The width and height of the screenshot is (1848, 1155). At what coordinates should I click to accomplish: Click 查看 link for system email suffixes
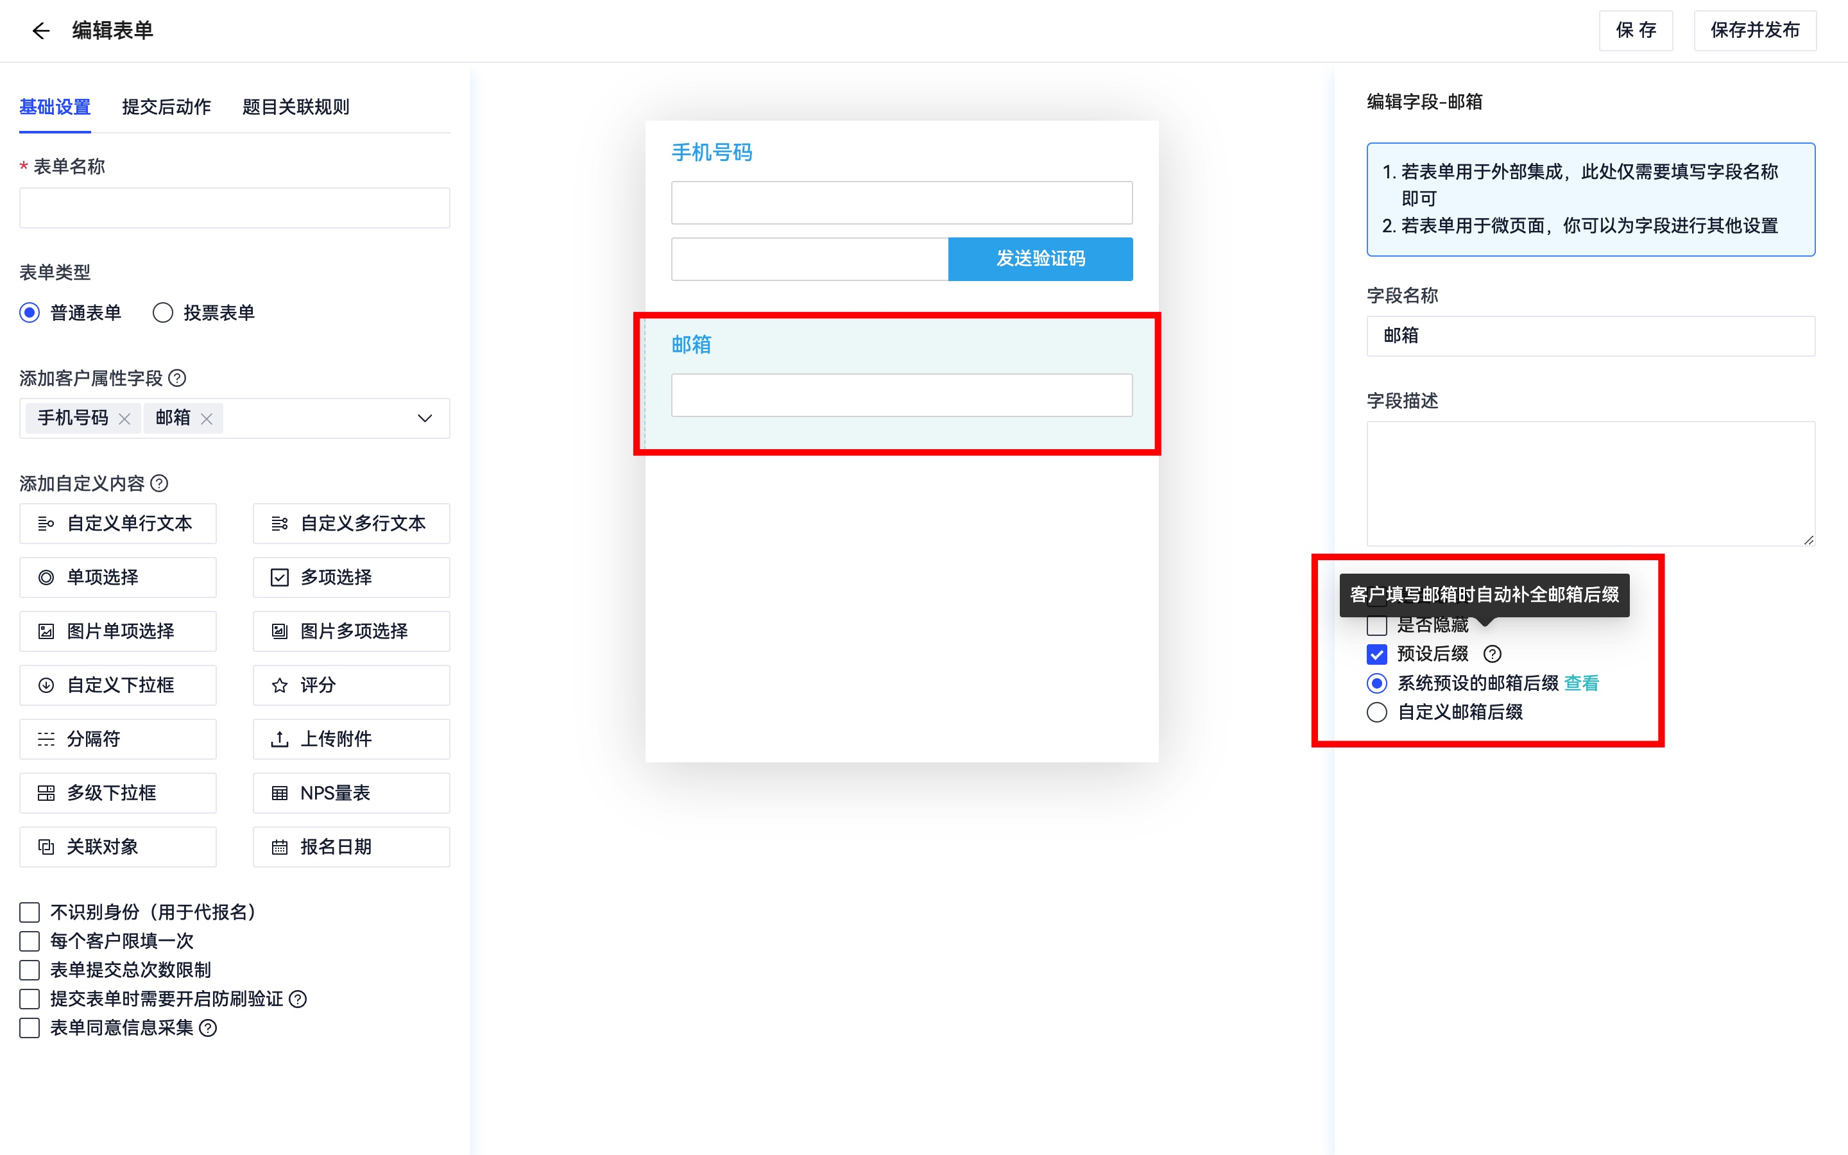(x=1580, y=683)
